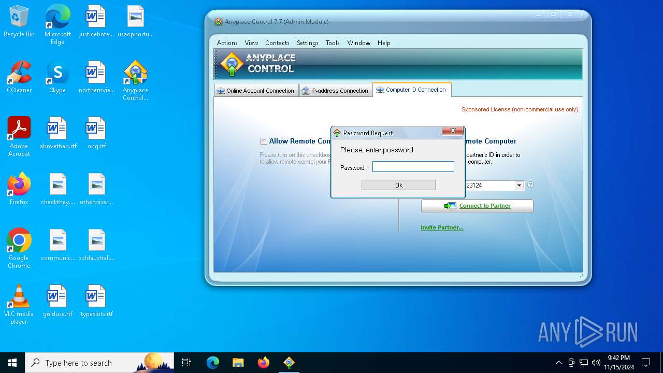This screenshot has height=373, width=663.
Task: Launch Anyplace Control desktop shortcut
Action: click(136, 81)
